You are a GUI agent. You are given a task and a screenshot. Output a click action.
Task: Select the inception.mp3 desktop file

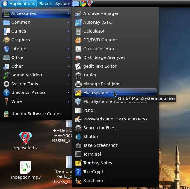click(26, 171)
